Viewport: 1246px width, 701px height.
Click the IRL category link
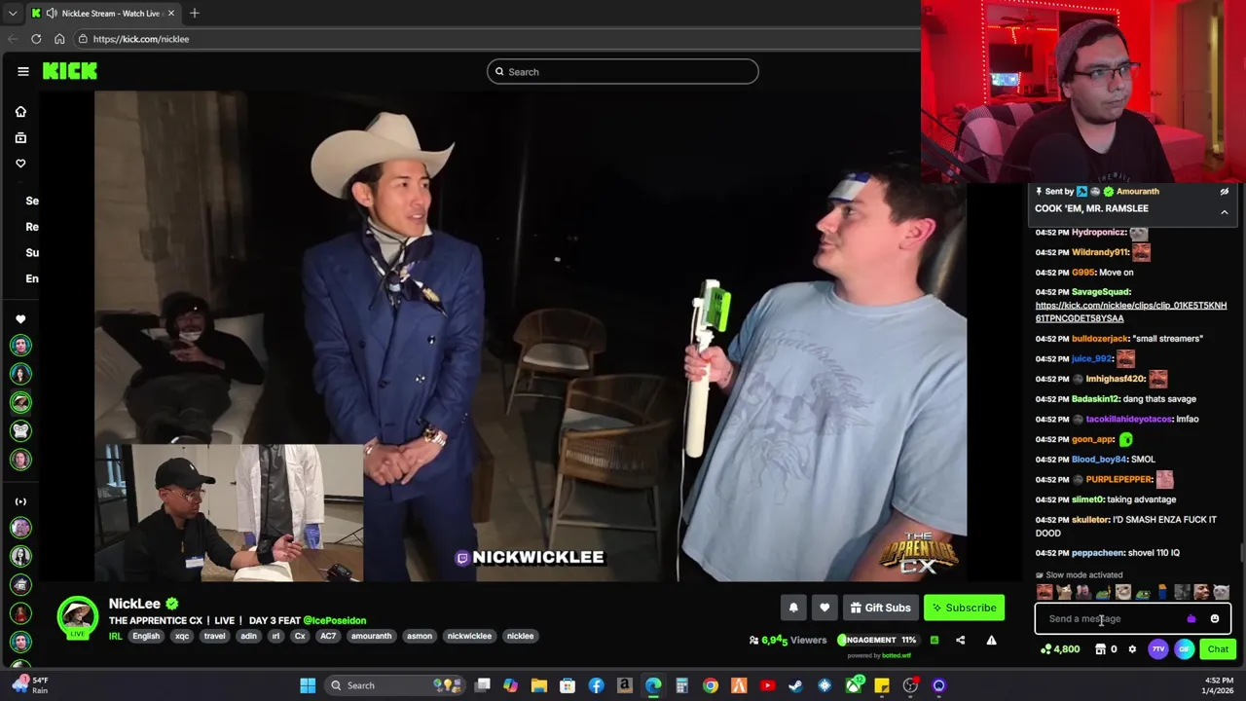[x=115, y=636]
